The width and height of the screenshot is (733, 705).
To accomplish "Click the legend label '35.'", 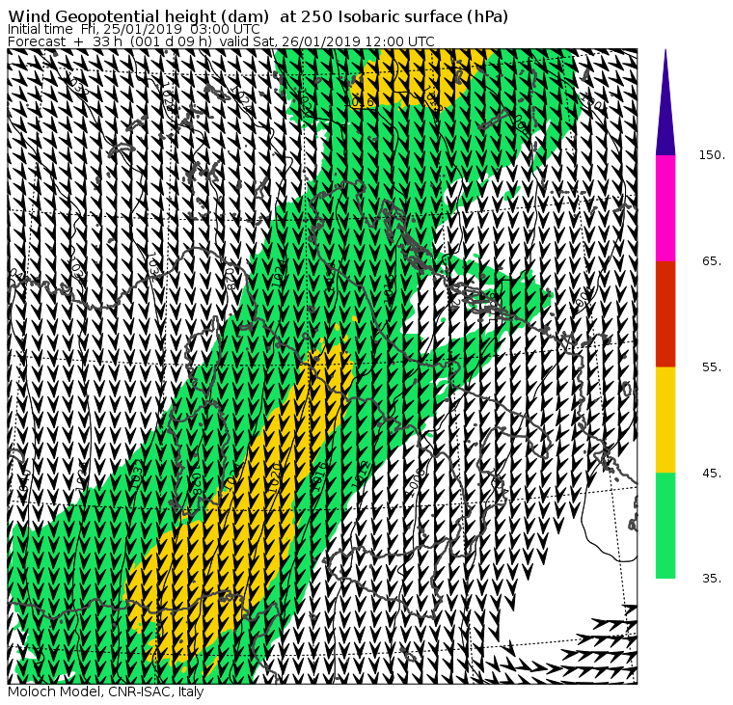I will point(712,579).
